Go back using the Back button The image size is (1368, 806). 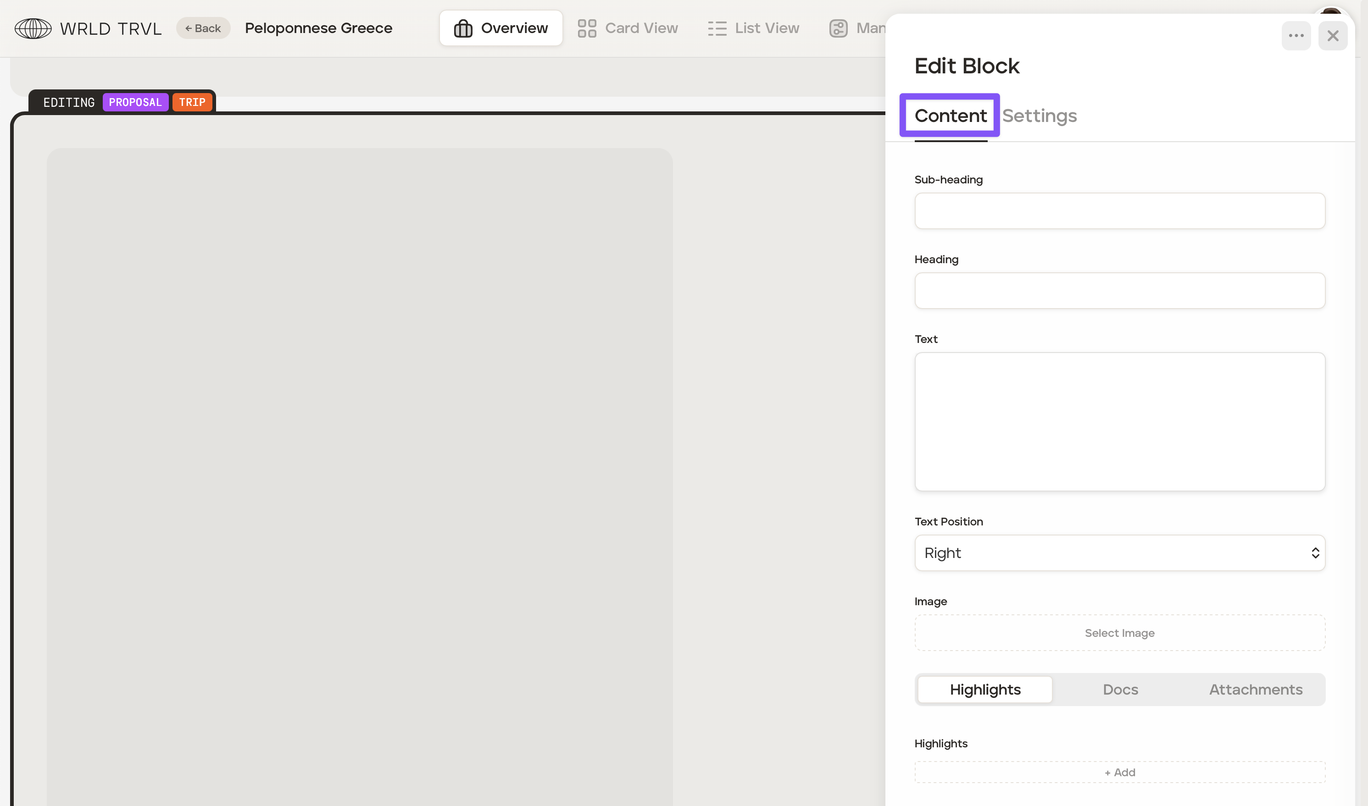point(203,28)
